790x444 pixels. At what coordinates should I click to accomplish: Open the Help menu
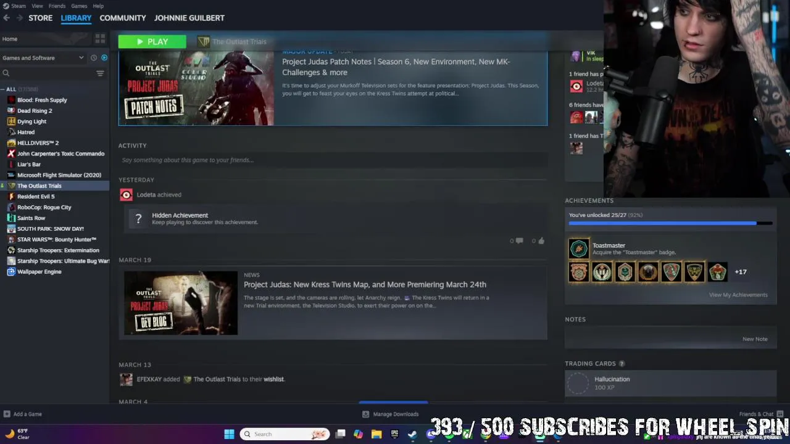pyautogui.click(x=98, y=6)
